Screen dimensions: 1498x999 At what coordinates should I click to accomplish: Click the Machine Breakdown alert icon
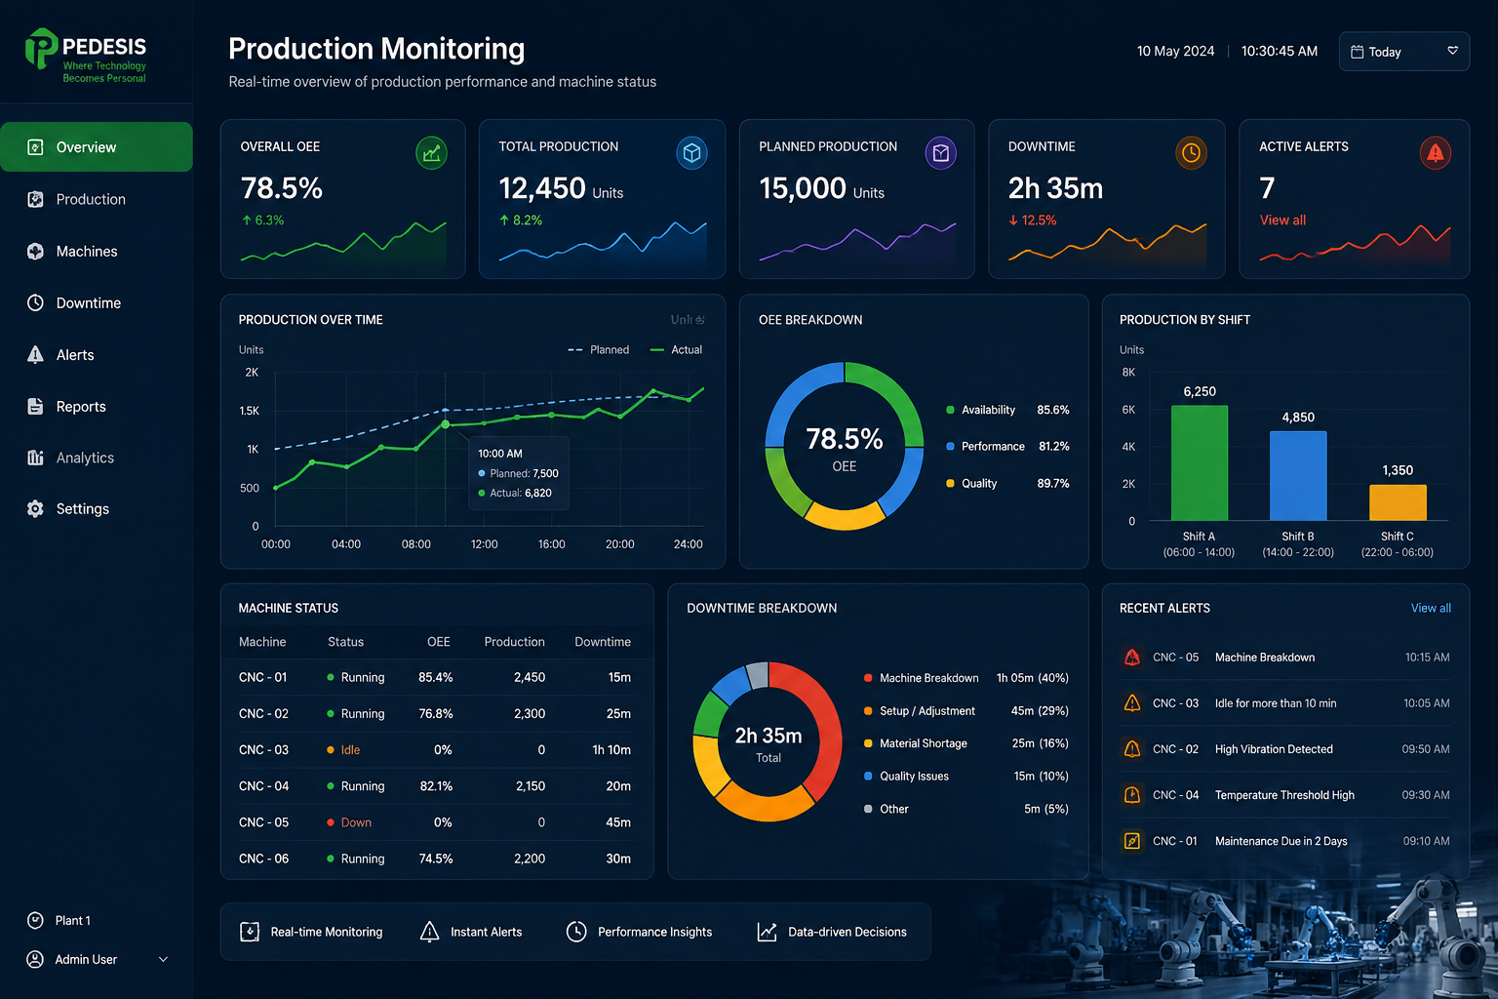point(1132,658)
